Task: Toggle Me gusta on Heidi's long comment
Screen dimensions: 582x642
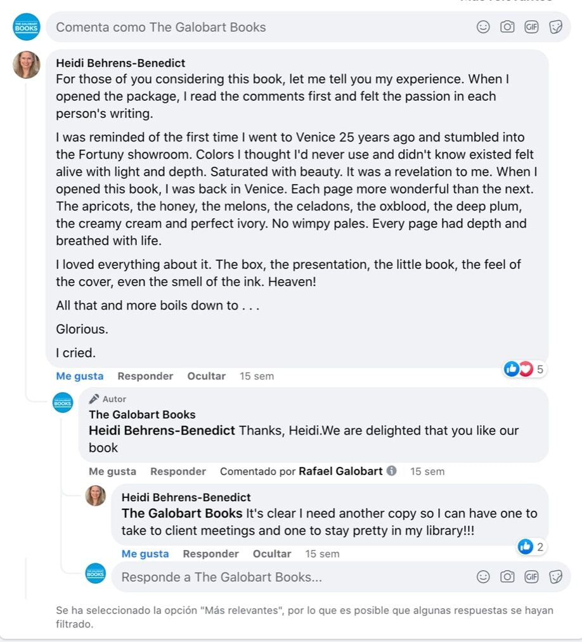Action: coord(79,376)
